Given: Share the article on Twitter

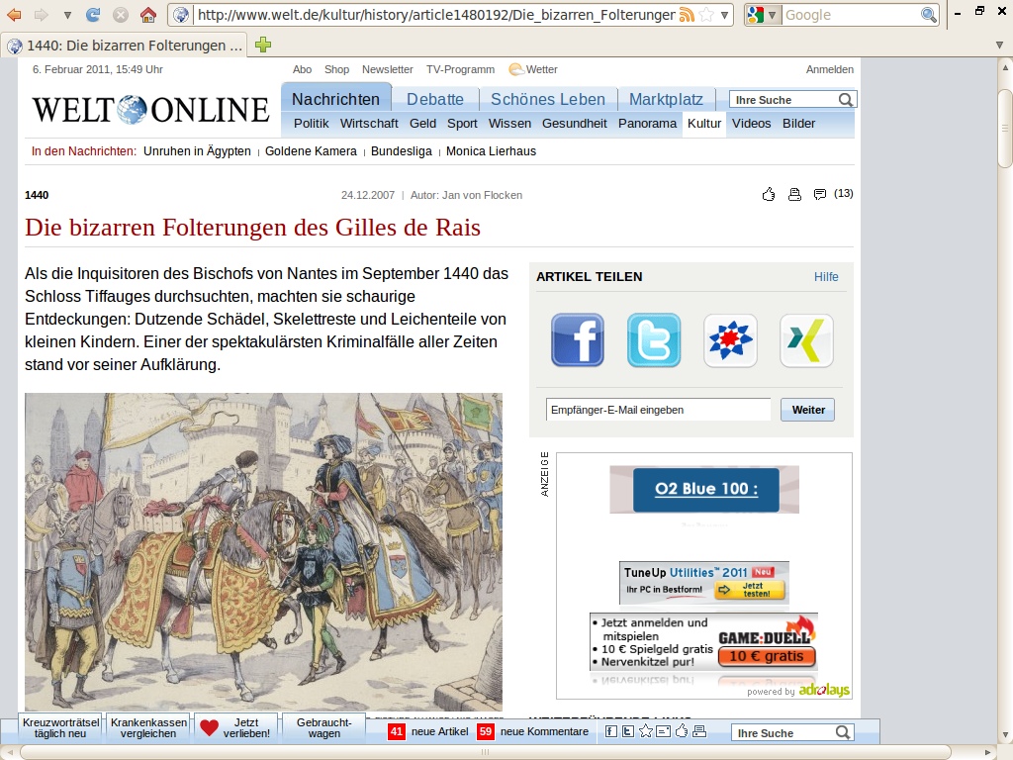Looking at the screenshot, I should pos(654,340).
